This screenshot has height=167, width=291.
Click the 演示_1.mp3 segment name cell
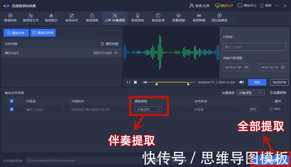click(35, 110)
